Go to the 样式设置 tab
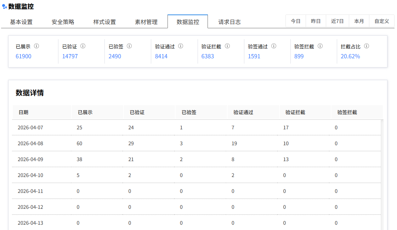Viewport: 397px width, 230px height. [x=104, y=22]
